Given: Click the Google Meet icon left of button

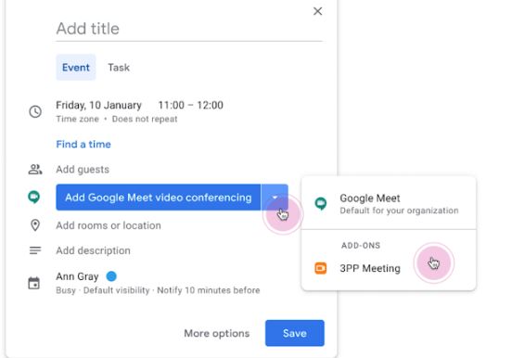Looking at the screenshot, I should pos(34,197).
